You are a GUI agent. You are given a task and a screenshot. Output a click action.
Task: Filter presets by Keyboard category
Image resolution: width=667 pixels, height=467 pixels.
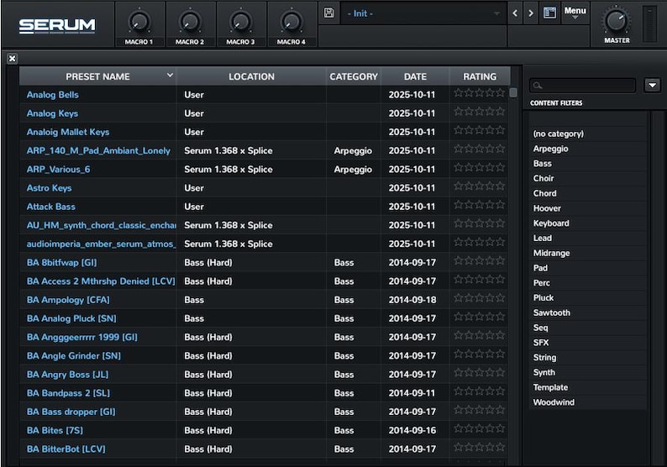coord(551,223)
